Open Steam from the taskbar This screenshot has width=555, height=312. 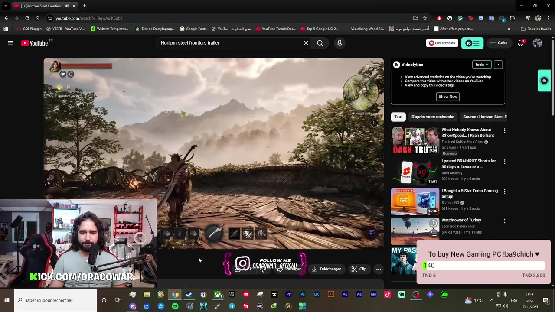point(189,295)
